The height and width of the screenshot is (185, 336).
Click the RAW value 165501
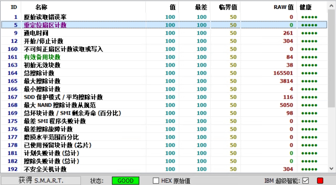pos(283,73)
